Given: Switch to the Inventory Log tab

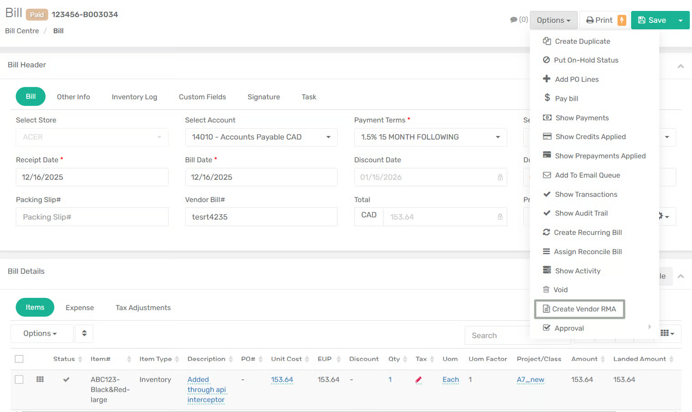Looking at the screenshot, I should pyautogui.click(x=134, y=97).
